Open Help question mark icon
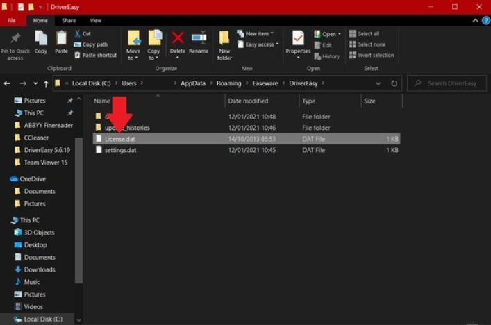The height and width of the screenshot is (325, 491). [x=486, y=21]
